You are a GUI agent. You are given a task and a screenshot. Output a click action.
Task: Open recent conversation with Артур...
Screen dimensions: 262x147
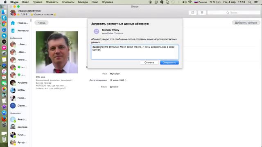19,143
